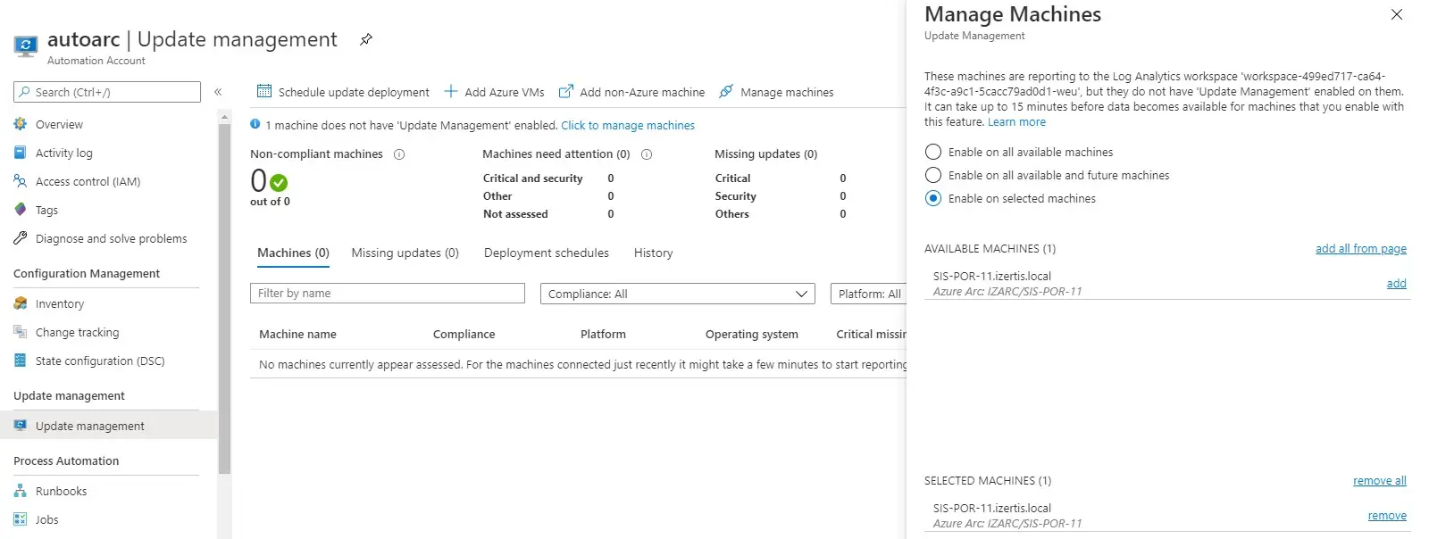Remove SIS-POR-11 from selected machines
The height and width of the screenshot is (539, 1429).
click(x=1386, y=515)
